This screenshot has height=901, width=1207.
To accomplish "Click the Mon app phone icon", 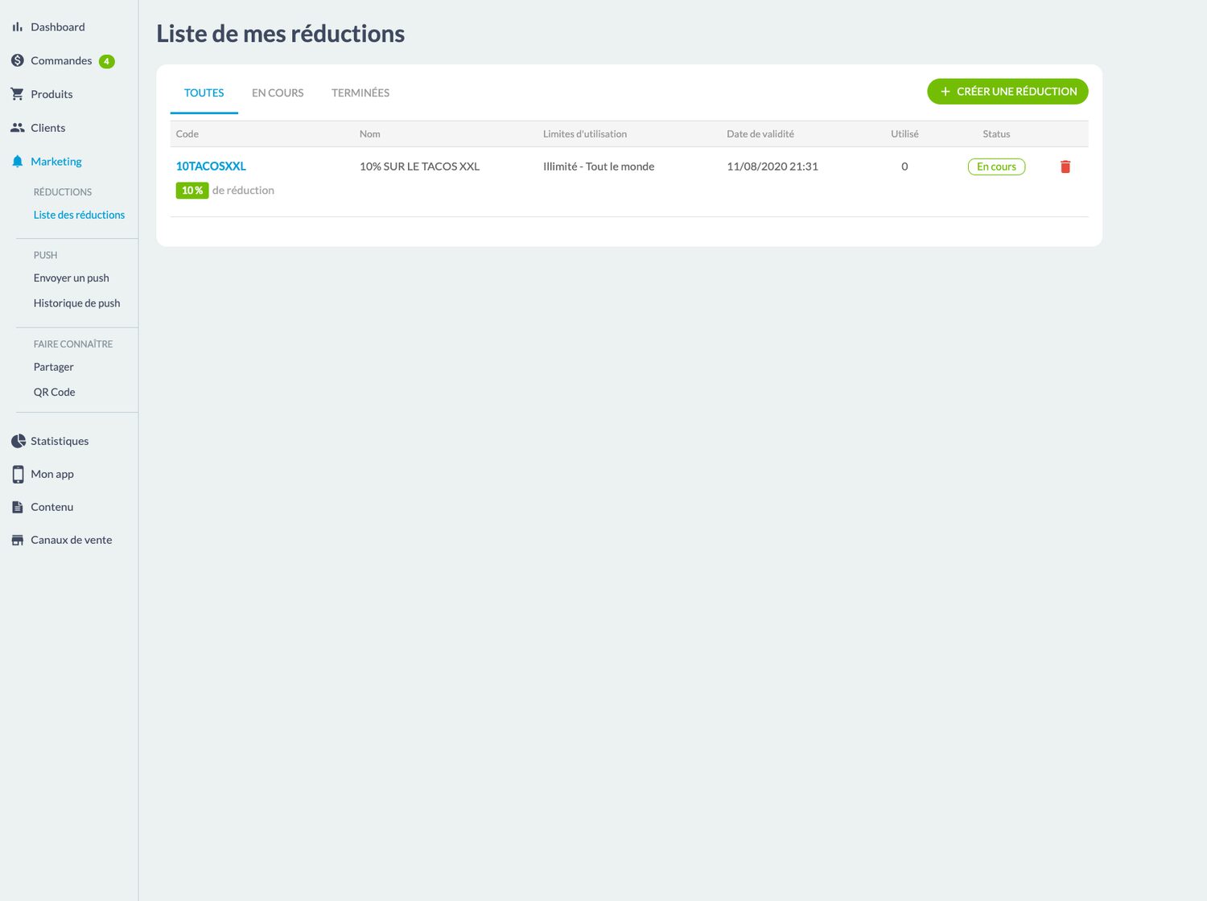I will point(18,475).
